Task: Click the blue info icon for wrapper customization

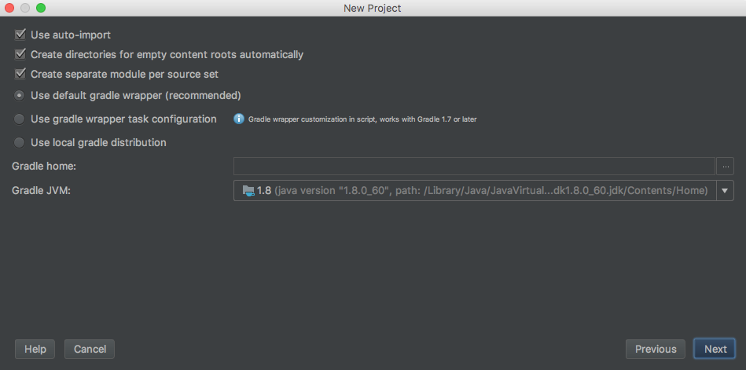Action: click(239, 119)
